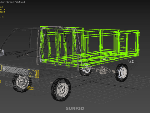Select the large yellow headlight wireframe
The height and width of the screenshot is (113, 150).
33,73
